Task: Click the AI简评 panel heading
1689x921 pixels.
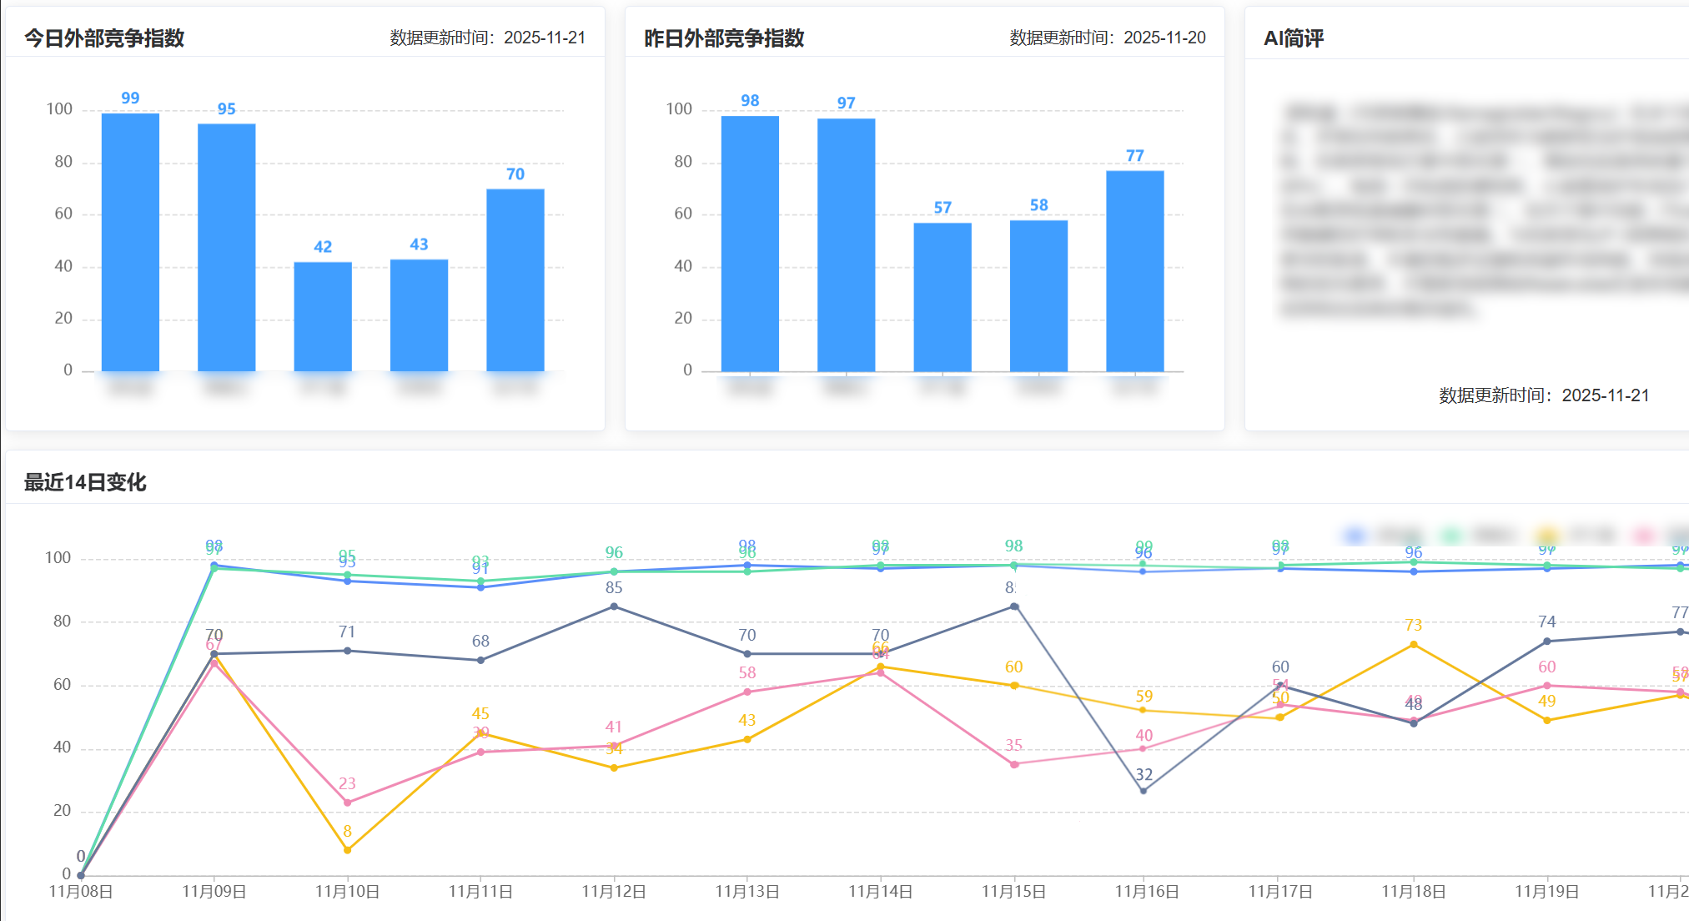Action: click(1293, 38)
